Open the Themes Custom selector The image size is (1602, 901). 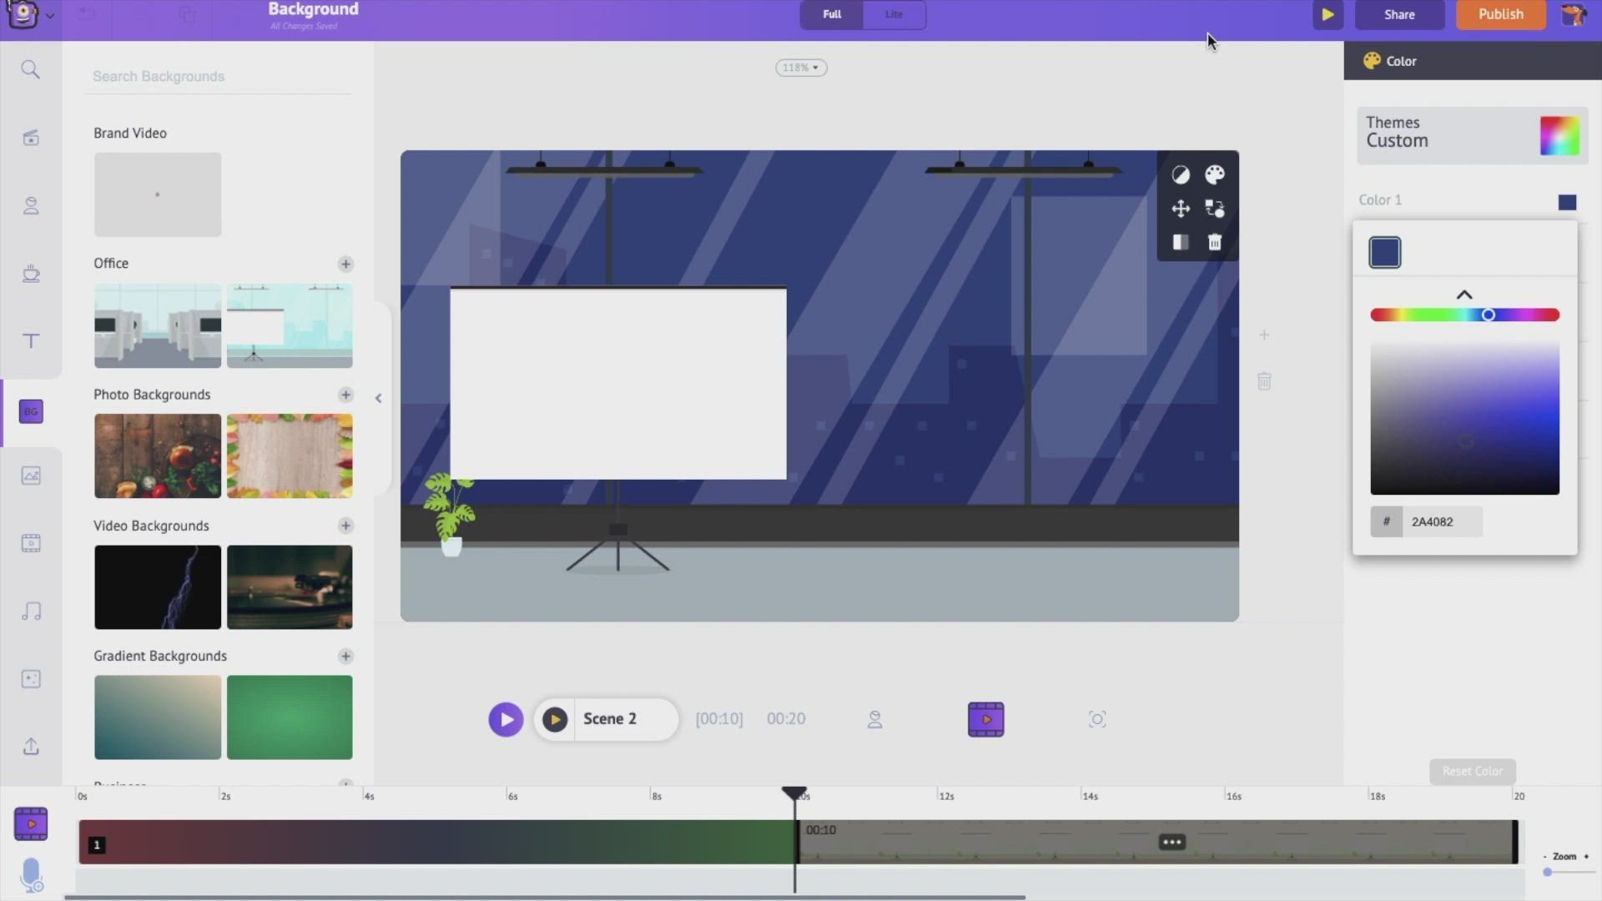tap(1472, 133)
